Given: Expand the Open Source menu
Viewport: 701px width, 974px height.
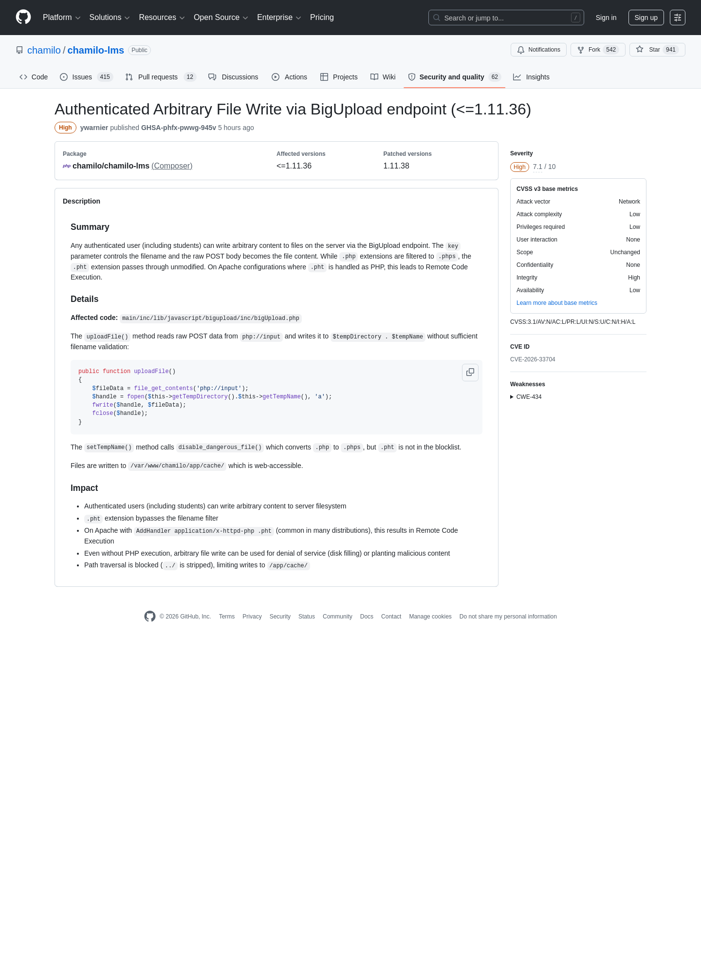Looking at the screenshot, I should [x=221, y=18].
